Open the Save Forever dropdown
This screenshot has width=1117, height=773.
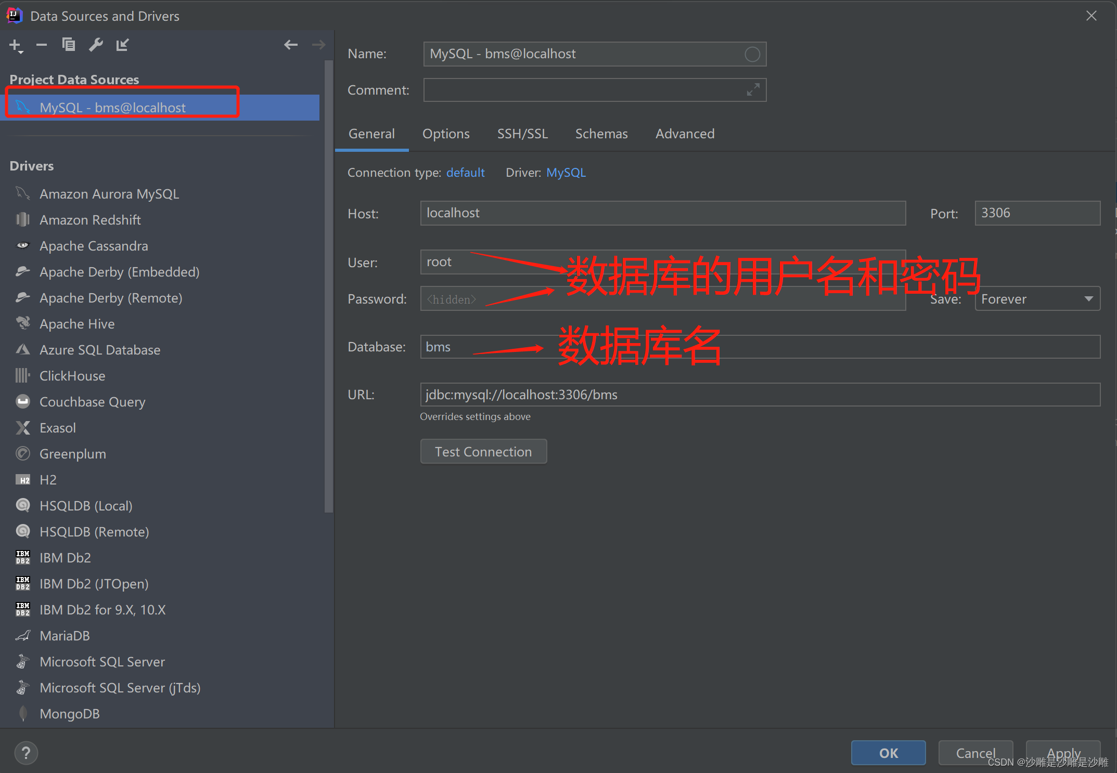(1037, 299)
